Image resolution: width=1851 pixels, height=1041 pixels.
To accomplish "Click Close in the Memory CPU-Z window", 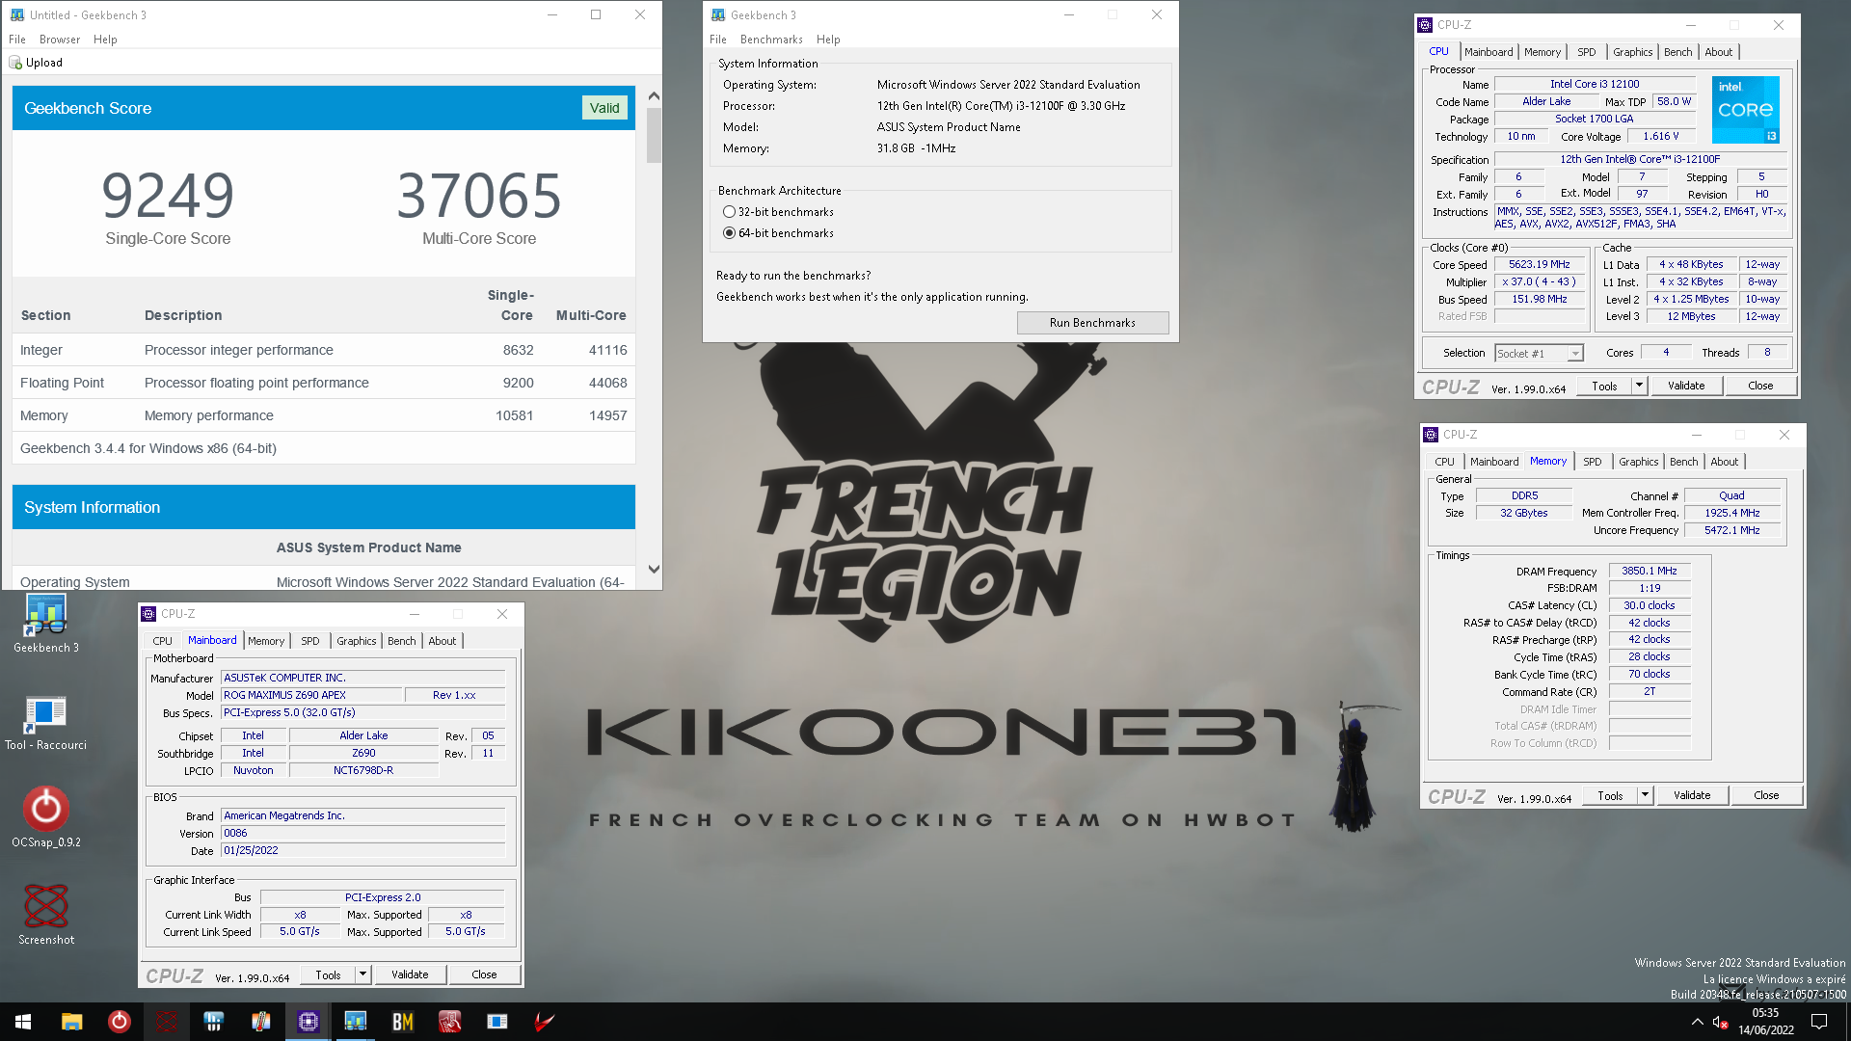I will pyautogui.click(x=1766, y=795).
